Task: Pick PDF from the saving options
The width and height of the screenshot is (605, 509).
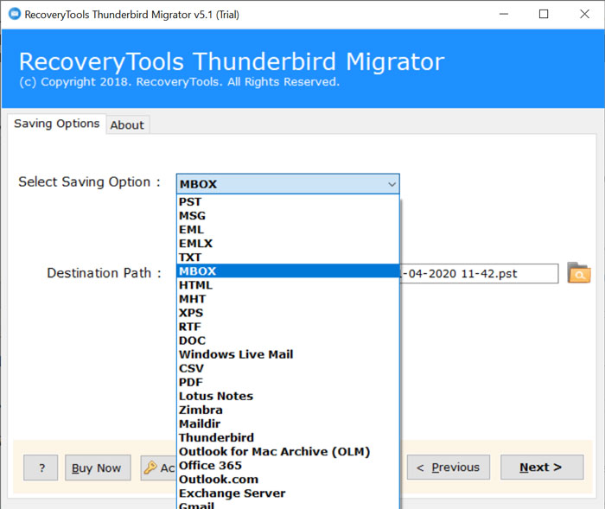Action: coord(288,383)
